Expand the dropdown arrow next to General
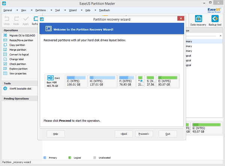The image size is (225, 166). [17, 10]
